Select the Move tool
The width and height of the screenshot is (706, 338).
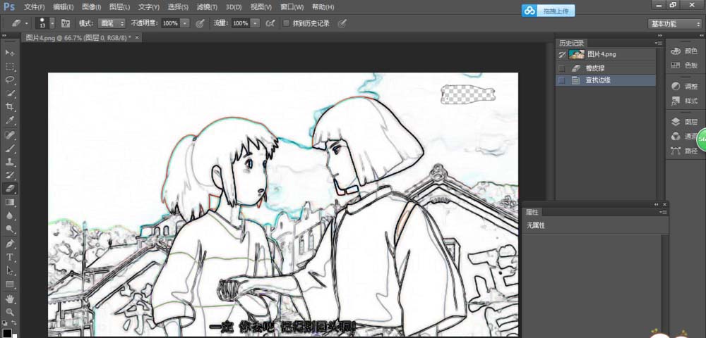click(10, 53)
